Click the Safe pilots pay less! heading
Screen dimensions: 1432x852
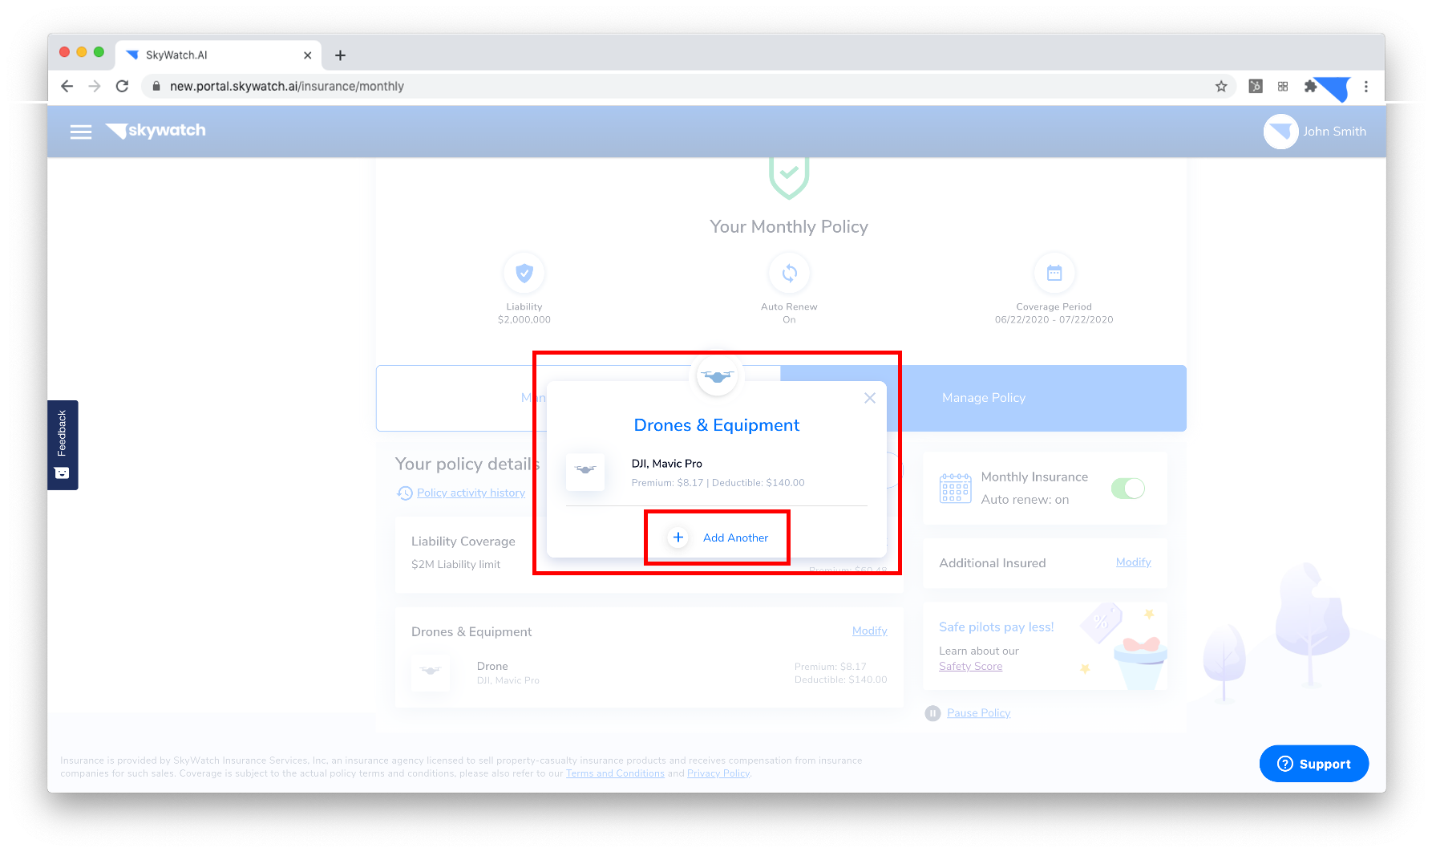coord(997,627)
